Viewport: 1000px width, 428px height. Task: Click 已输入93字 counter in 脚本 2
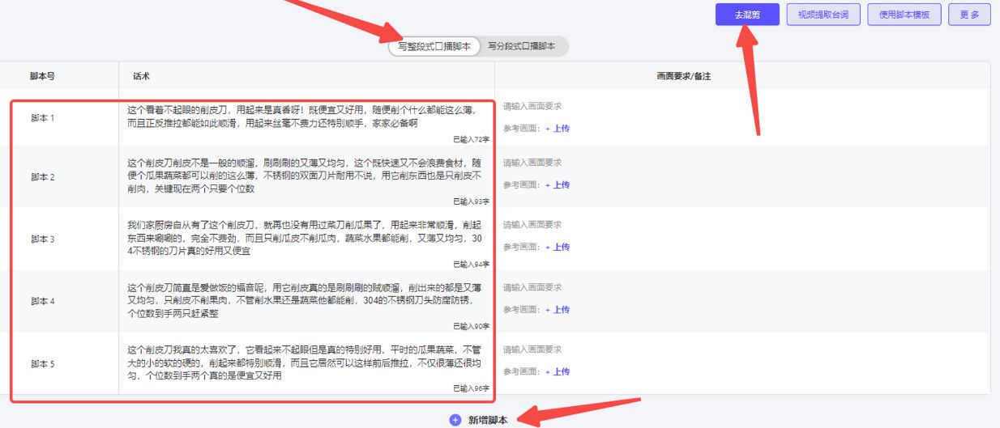471,201
